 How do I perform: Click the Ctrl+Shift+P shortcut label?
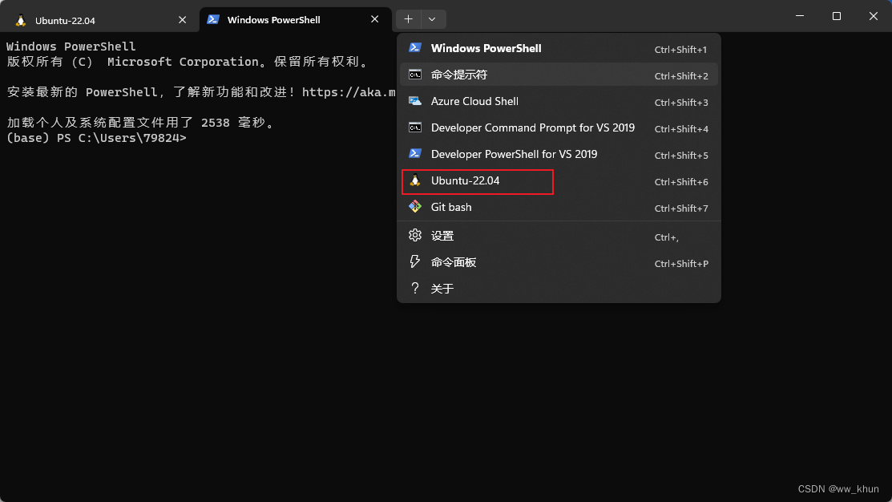click(x=681, y=264)
